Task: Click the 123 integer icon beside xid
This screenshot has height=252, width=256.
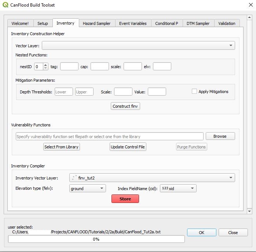Action: 165,188
